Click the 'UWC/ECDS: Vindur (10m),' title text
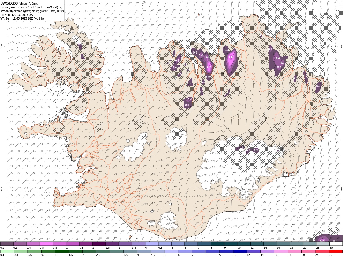 [19, 3]
